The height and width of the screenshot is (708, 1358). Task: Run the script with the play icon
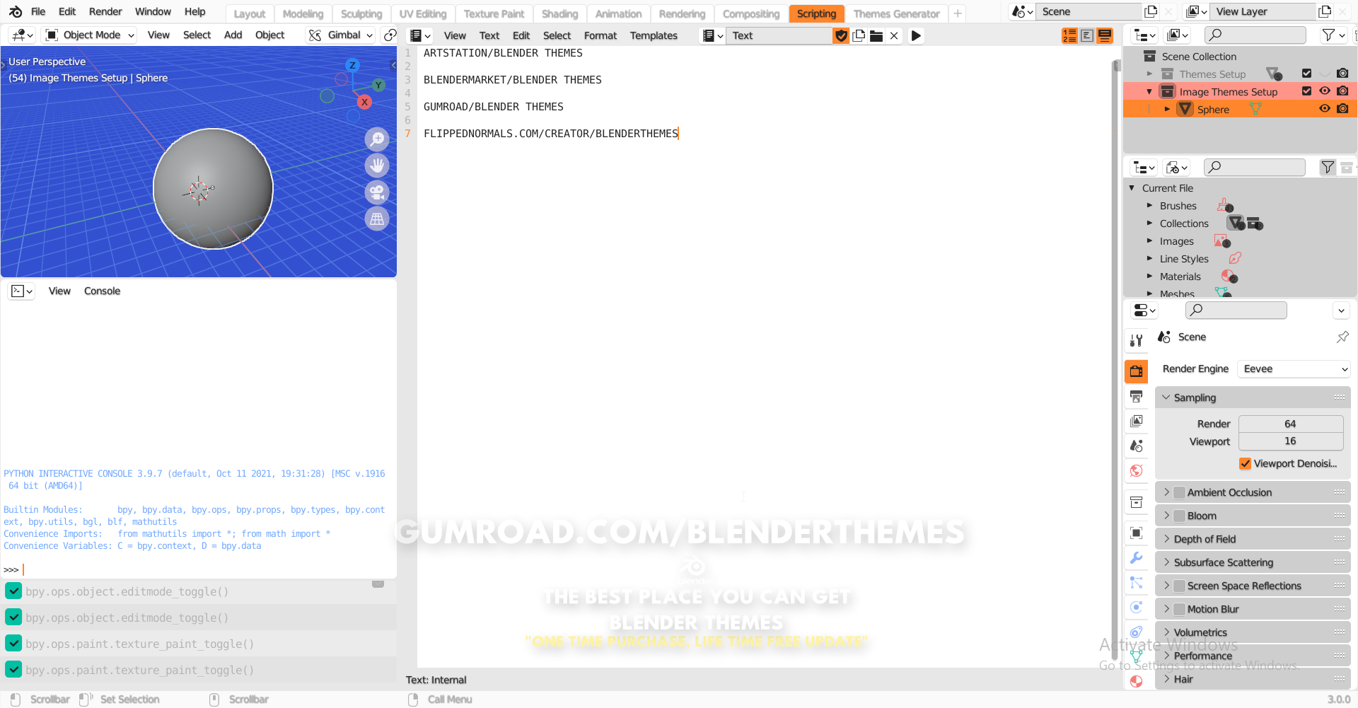click(x=916, y=35)
